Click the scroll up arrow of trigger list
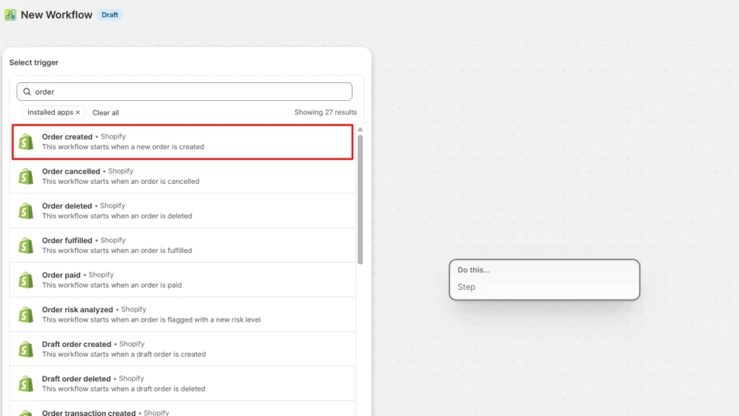739x416 pixels. pos(360,129)
